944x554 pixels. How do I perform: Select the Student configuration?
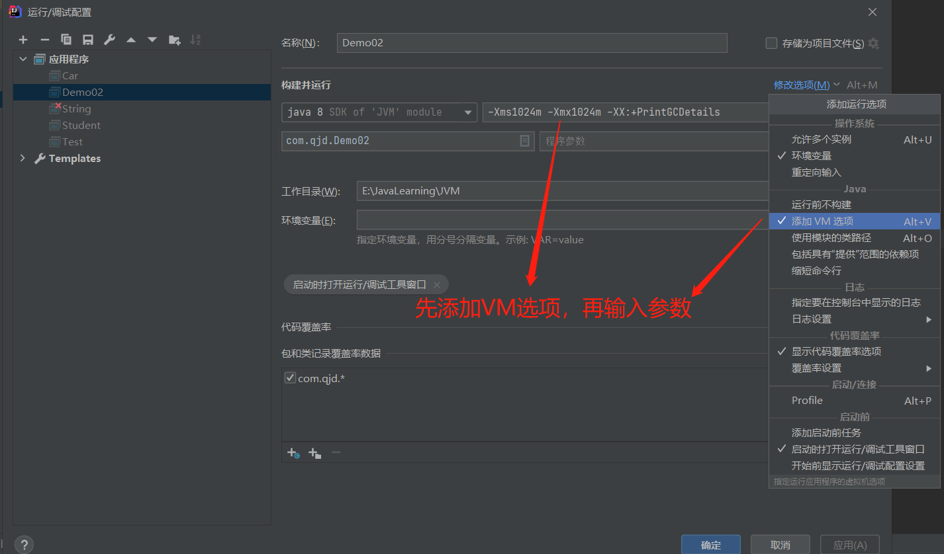pyautogui.click(x=142, y=126)
